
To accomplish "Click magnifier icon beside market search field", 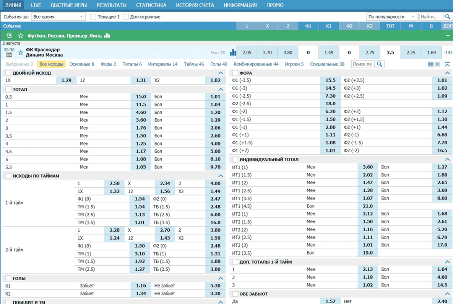I will coord(379,64).
